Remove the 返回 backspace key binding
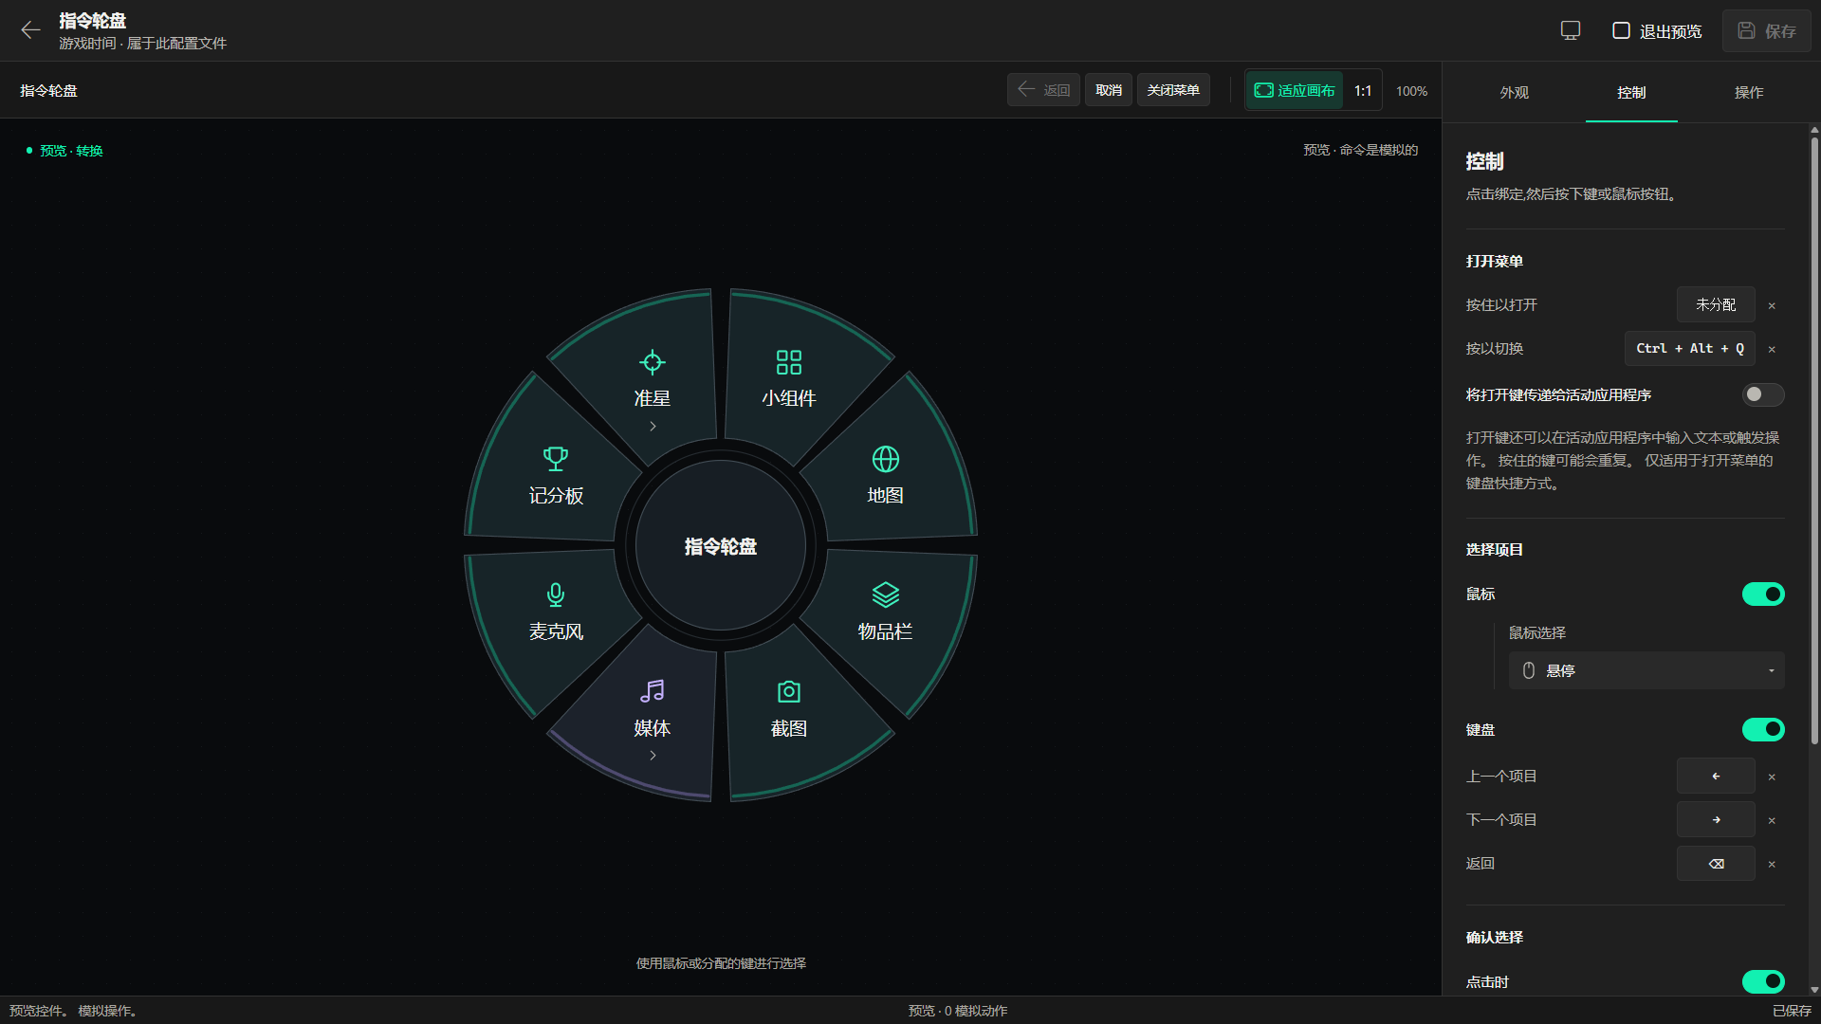Screen dimensions: 1821x1024 (x=1771, y=864)
